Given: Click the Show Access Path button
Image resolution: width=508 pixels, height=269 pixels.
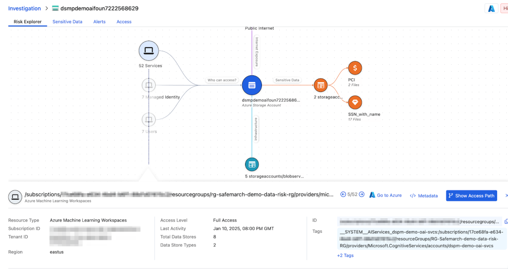Looking at the screenshot, I should tap(471, 196).
